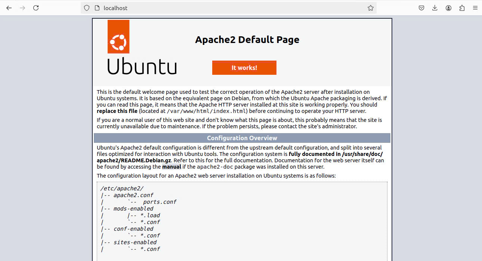This screenshot has width=482, height=261.
Task: Click the Apache2 Default Page heading
Action: point(247,40)
